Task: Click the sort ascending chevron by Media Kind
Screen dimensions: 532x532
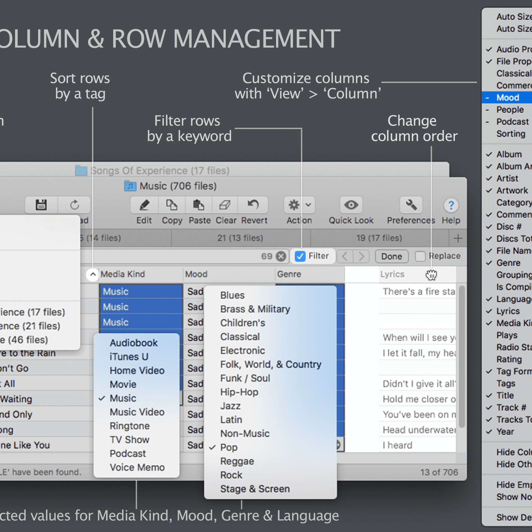Action: pos(93,275)
